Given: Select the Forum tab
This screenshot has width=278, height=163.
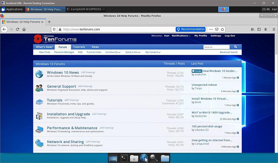Looking at the screenshot, I should point(63,47).
